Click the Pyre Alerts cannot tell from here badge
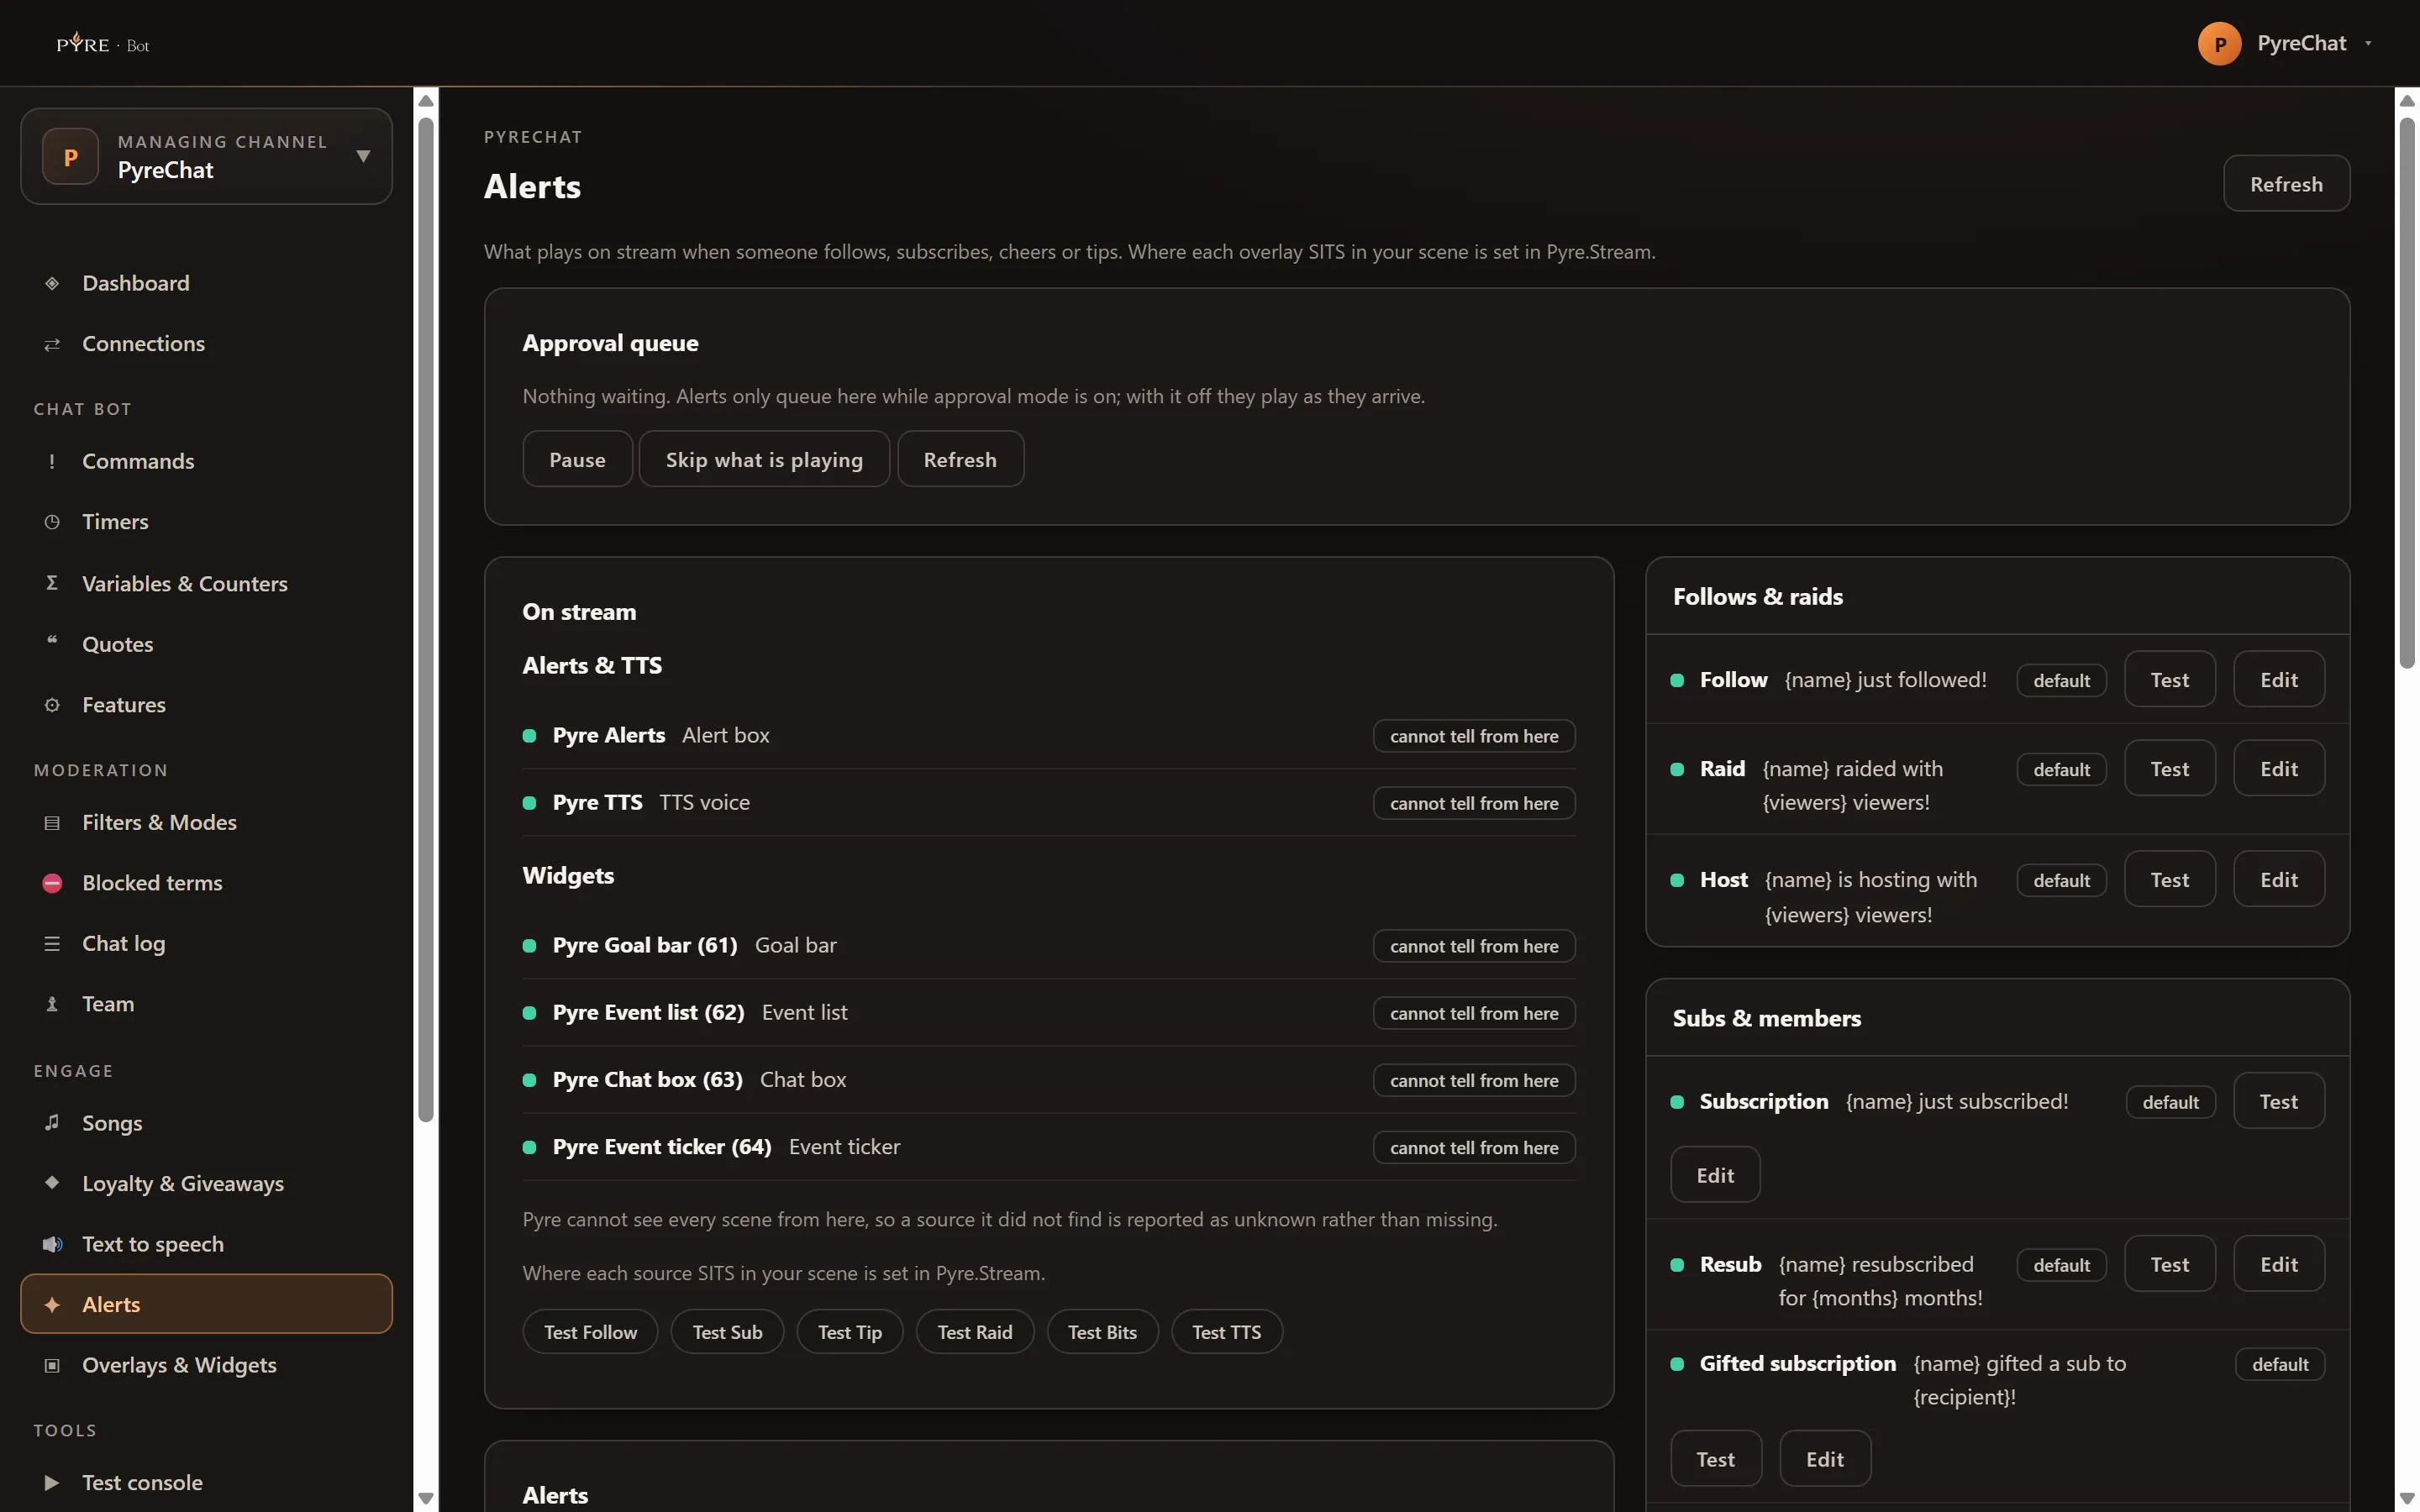 click(1474, 736)
